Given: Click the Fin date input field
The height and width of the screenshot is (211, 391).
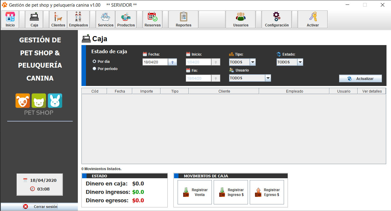Looking at the screenshot, I should pyautogui.click(x=199, y=78).
